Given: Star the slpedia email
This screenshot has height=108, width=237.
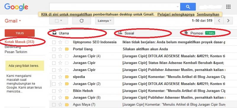Looking at the screenshot, I should click(x=60, y=77).
